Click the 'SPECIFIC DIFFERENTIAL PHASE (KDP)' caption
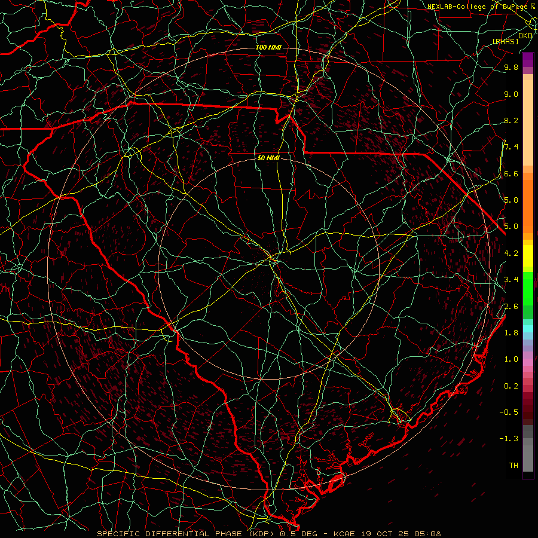 click(186, 534)
